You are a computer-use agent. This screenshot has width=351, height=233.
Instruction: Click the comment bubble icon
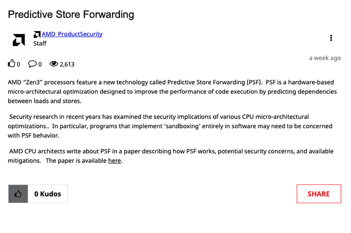point(32,64)
